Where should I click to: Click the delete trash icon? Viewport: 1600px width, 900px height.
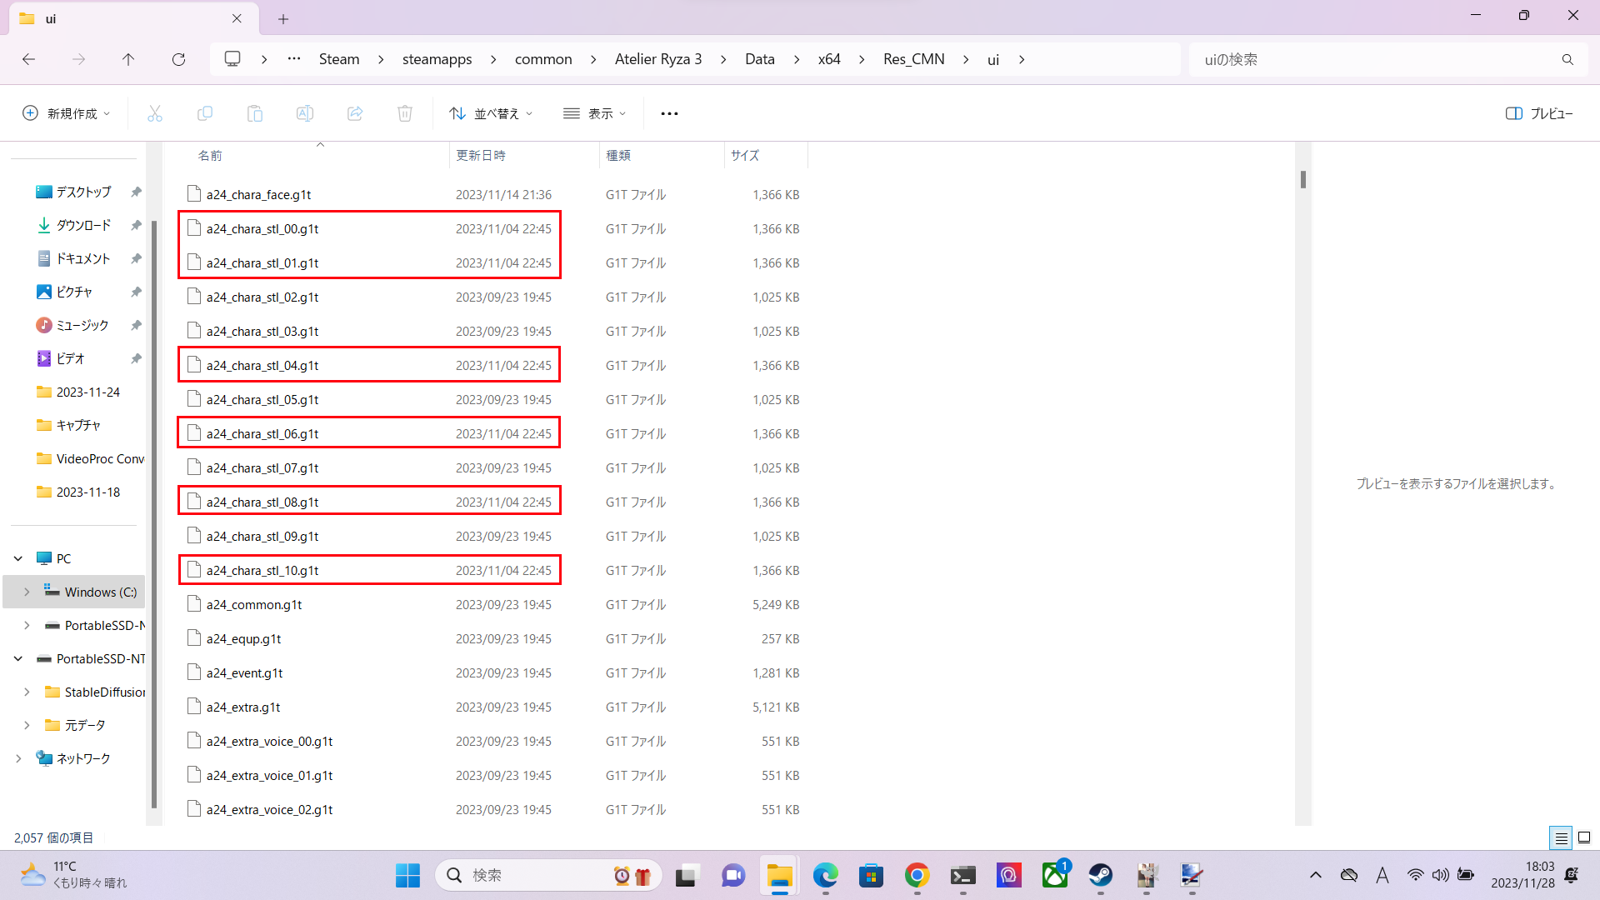pos(405,113)
